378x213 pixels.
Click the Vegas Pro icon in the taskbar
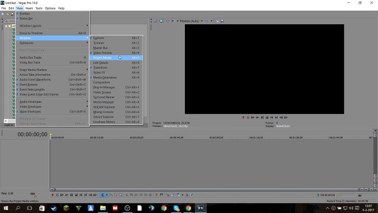point(201,208)
